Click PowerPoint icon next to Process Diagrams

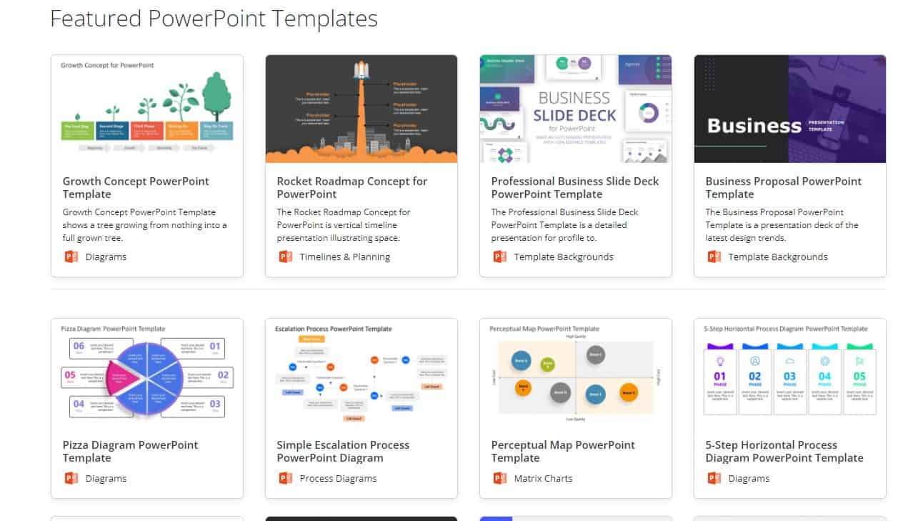(285, 478)
